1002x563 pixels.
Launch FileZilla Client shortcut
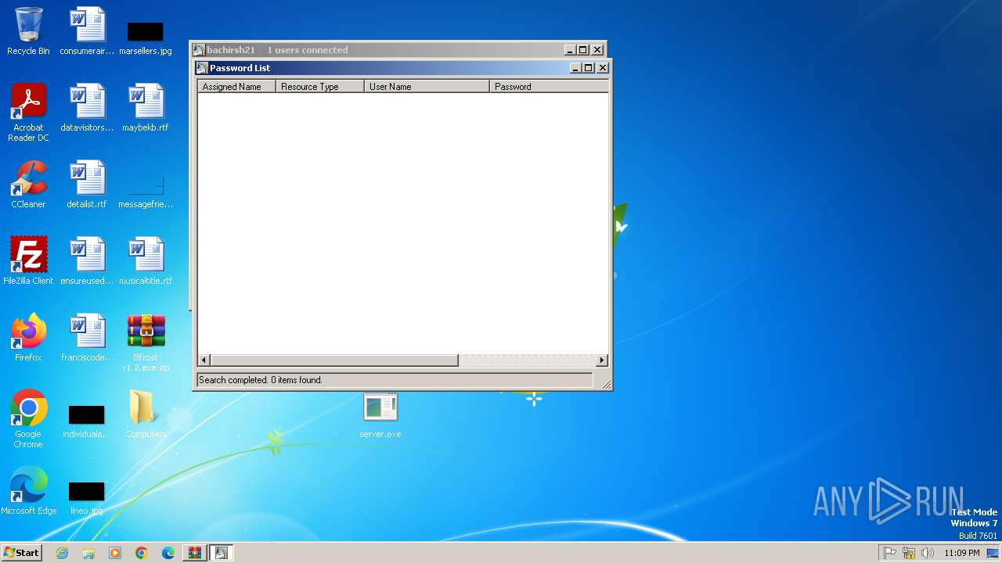(x=28, y=261)
